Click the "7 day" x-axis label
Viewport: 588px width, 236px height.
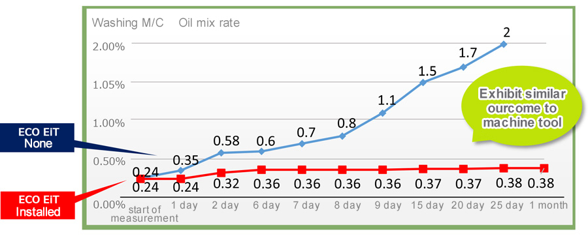pos(307,205)
